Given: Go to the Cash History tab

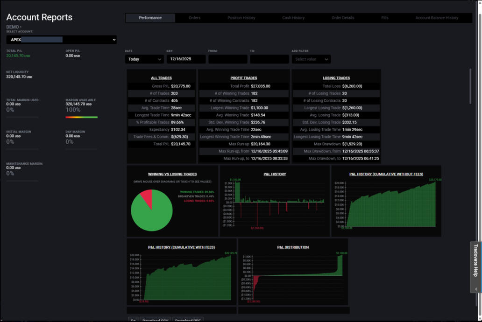Looking at the screenshot, I should coord(293,18).
